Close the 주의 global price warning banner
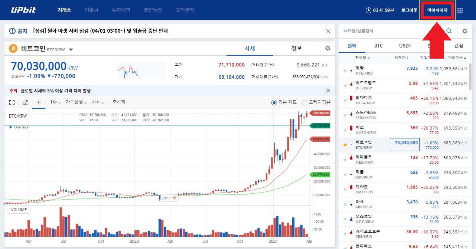 click(x=328, y=91)
